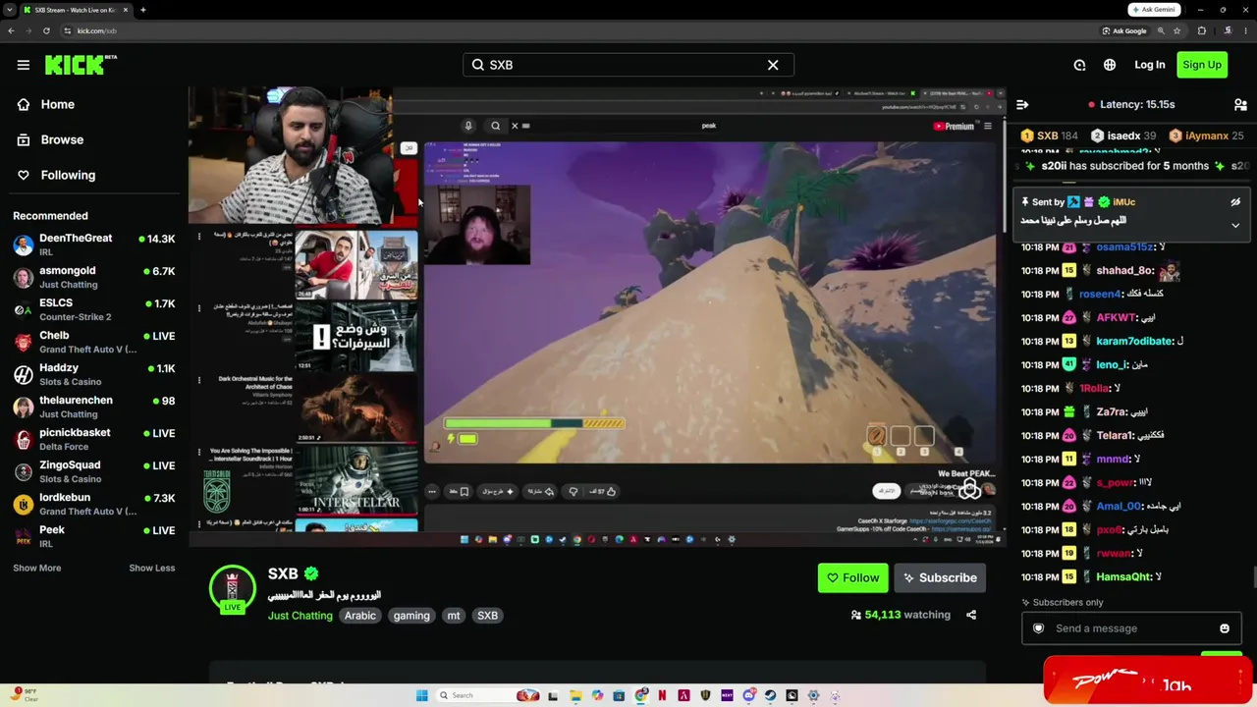Open the Log In page
The width and height of the screenshot is (1257, 707).
[1149, 65]
